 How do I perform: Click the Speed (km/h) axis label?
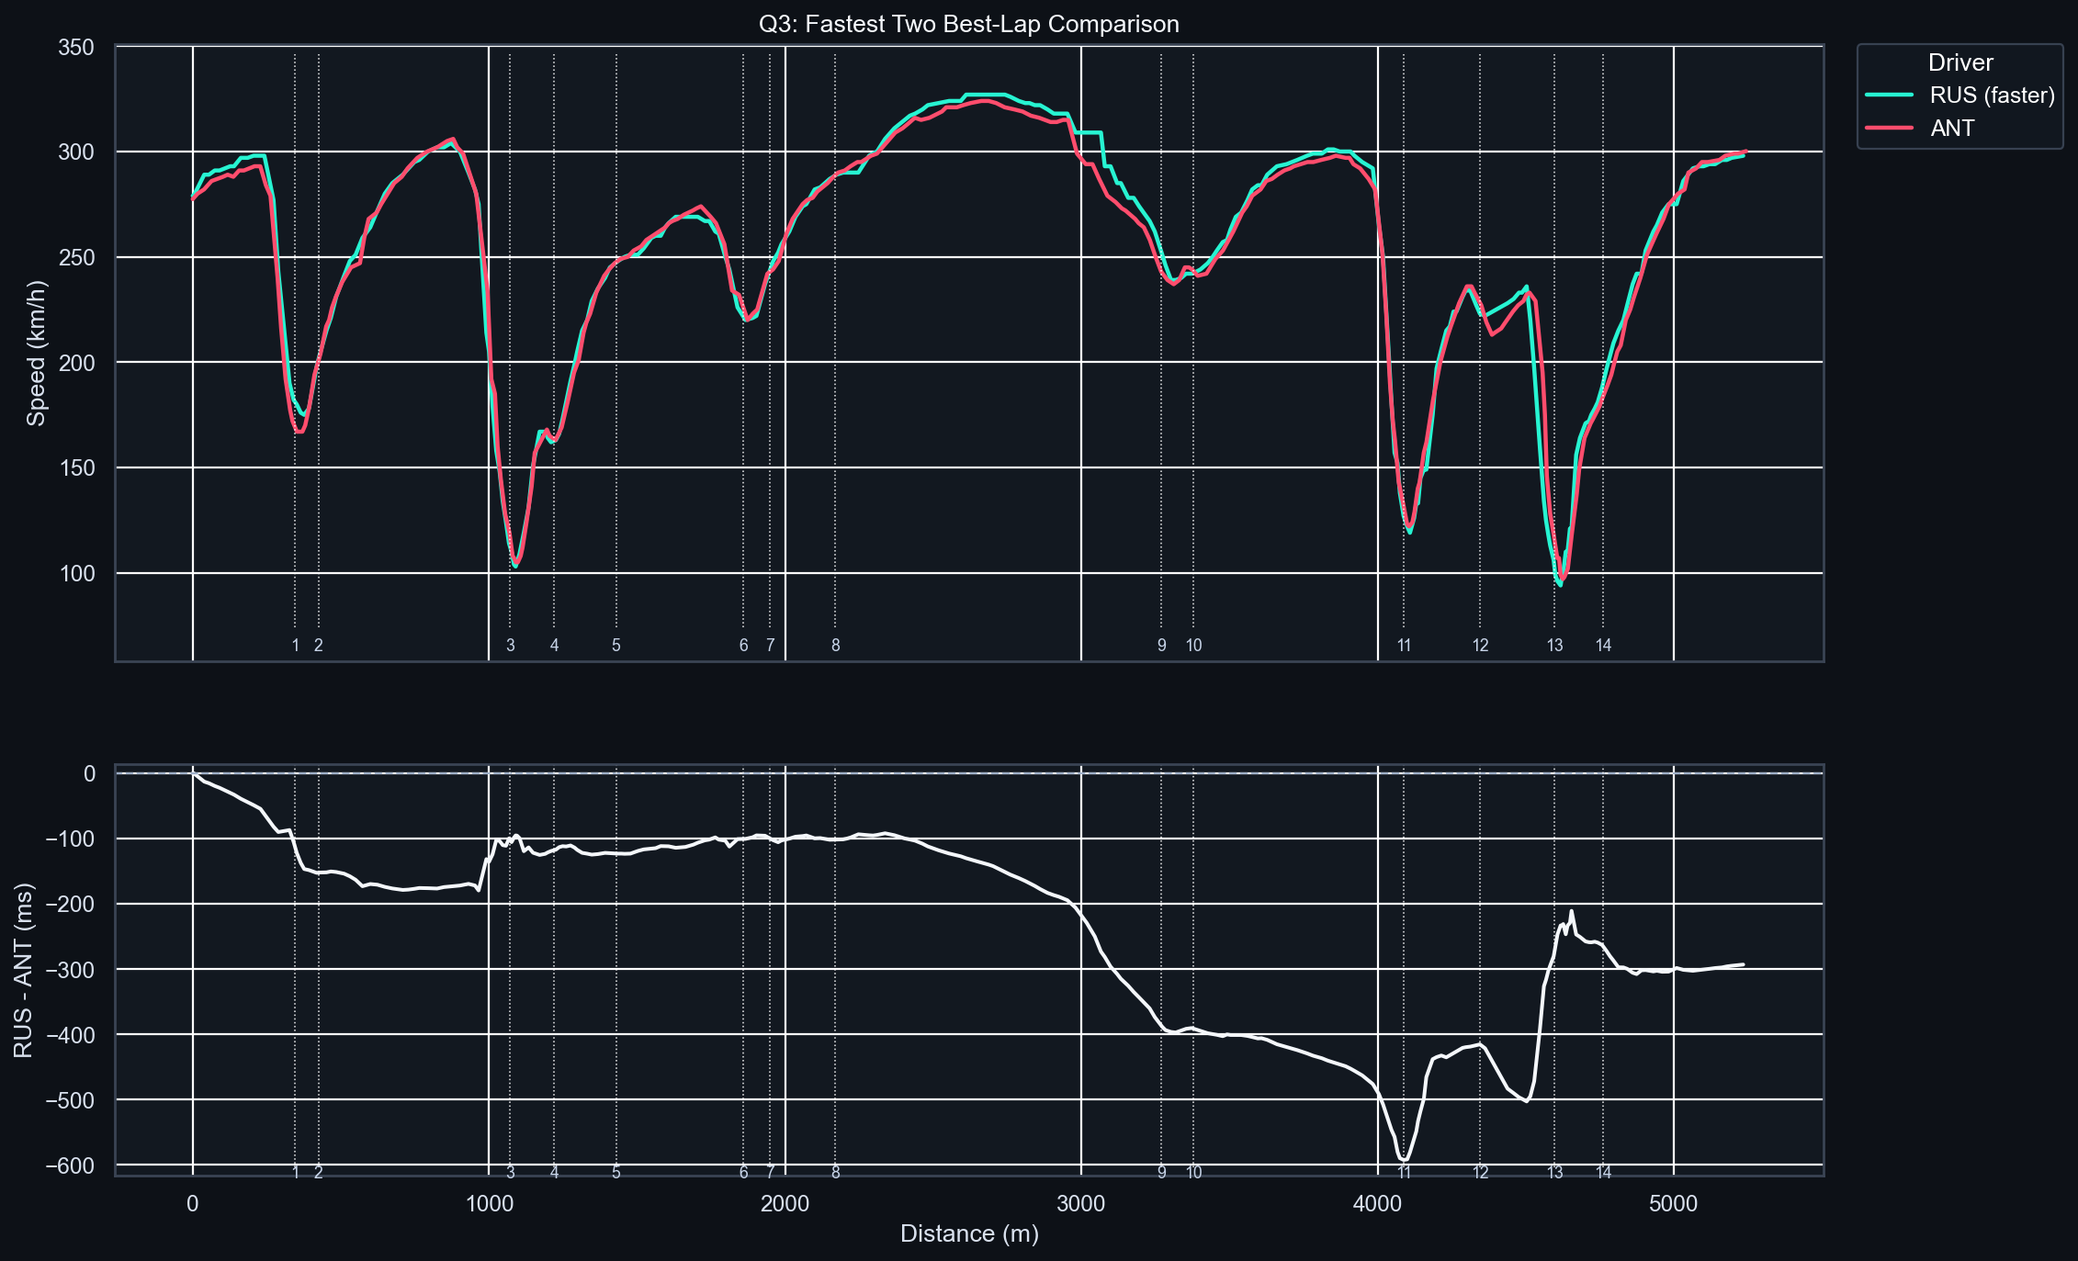[35, 353]
